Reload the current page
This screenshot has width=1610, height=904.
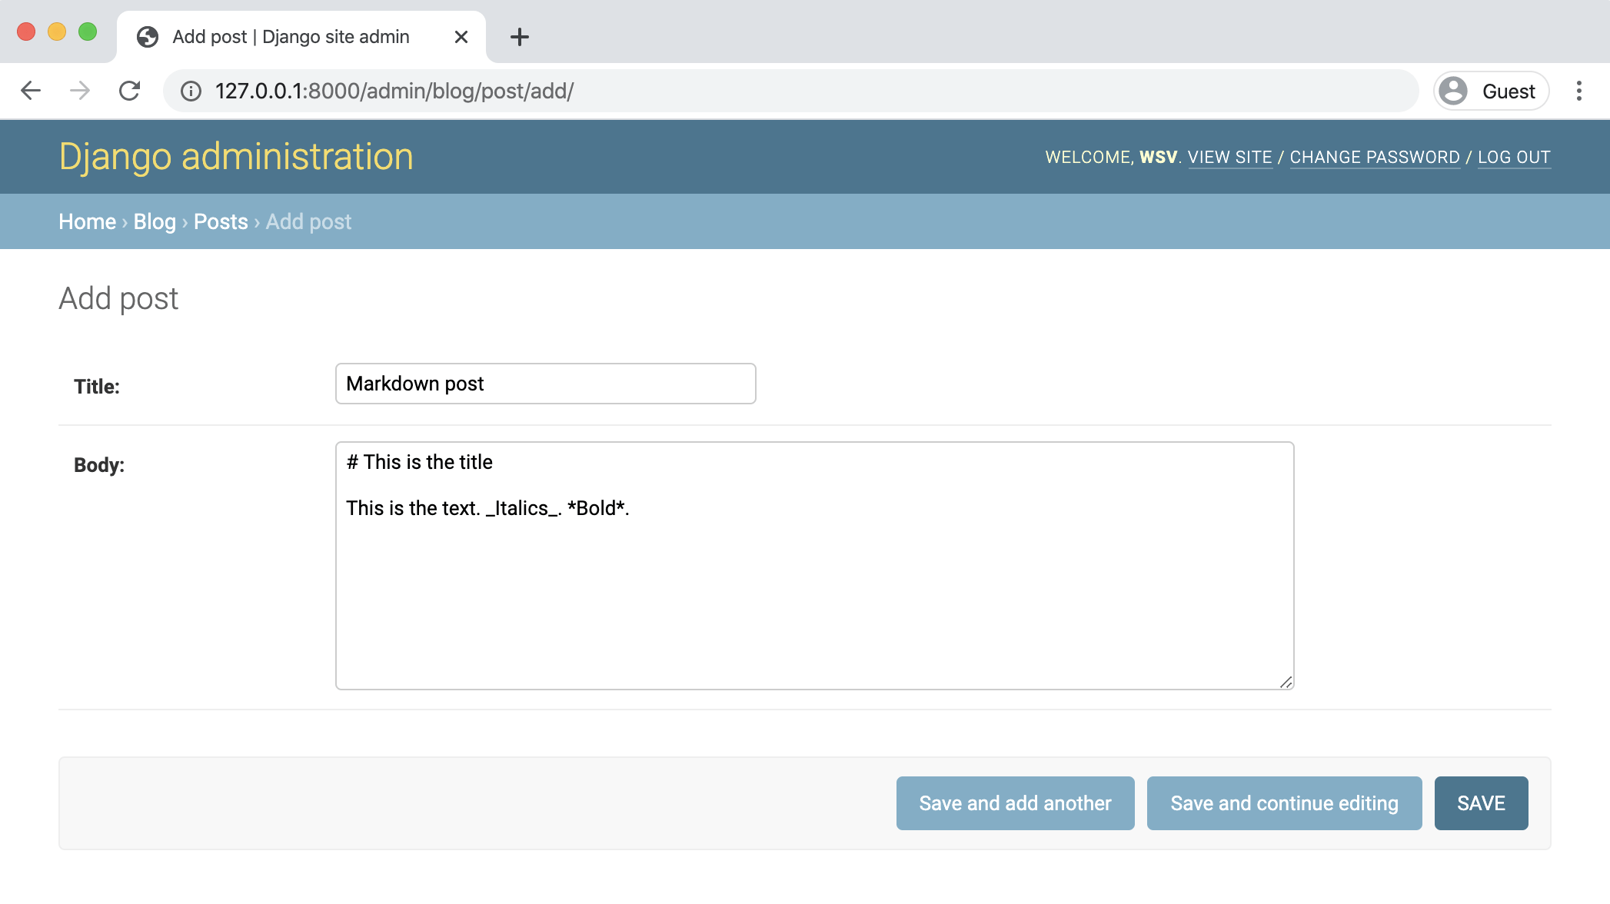129,90
